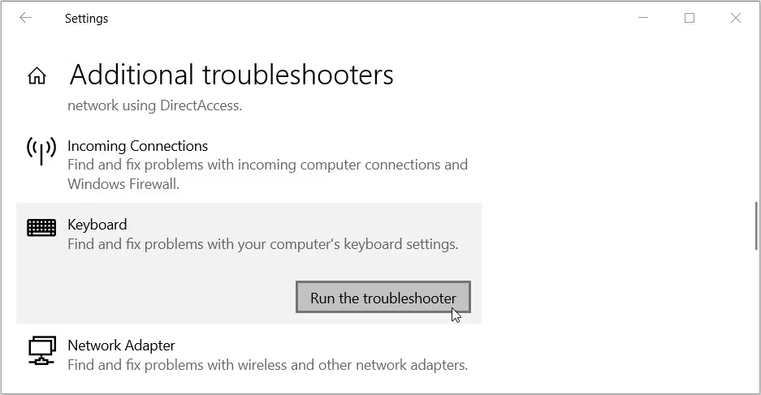Click the keyboard settings description text
Viewport: 761px width, 395px height.
tap(263, 244)
